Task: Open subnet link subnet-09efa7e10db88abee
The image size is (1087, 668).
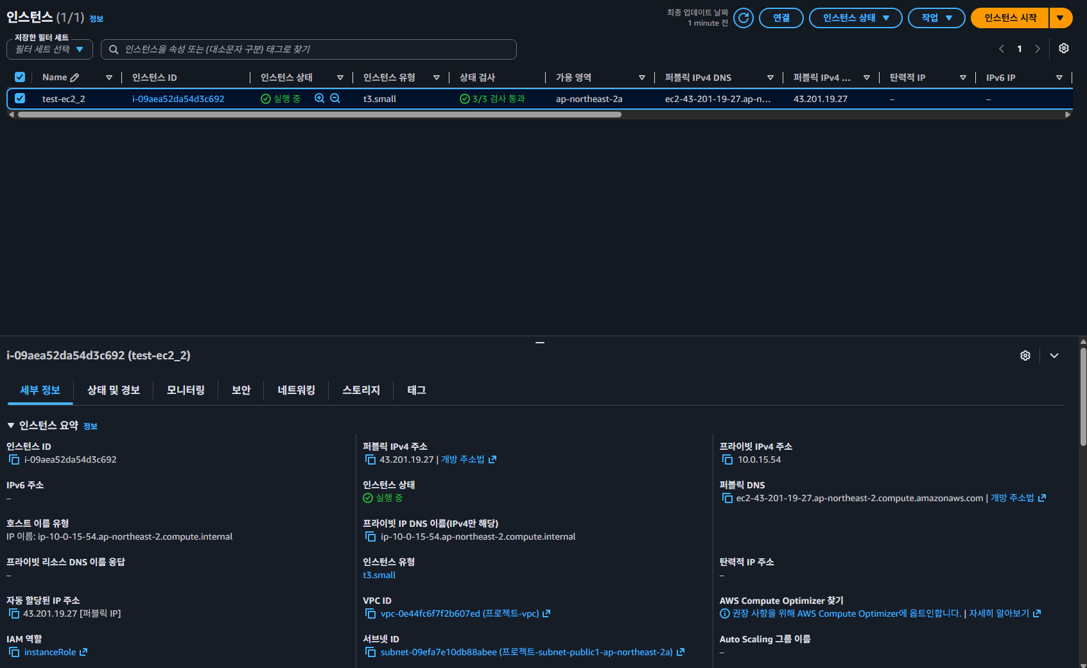Action: pyautogui.click(x=533, y=652)
